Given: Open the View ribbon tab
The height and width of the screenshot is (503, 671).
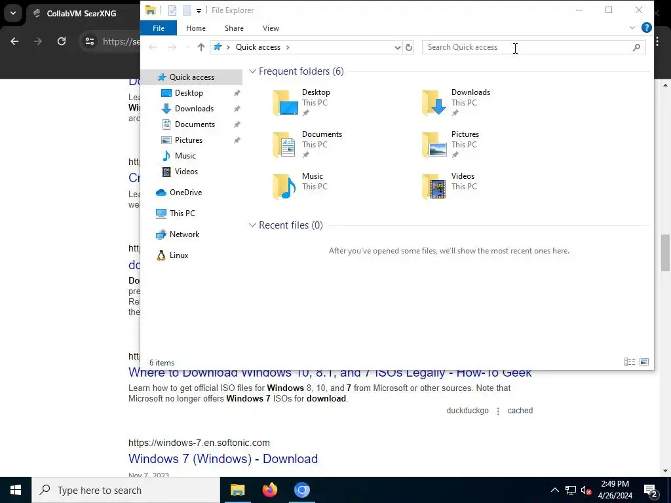Looking at the screenshot, I should coord(271,28).
